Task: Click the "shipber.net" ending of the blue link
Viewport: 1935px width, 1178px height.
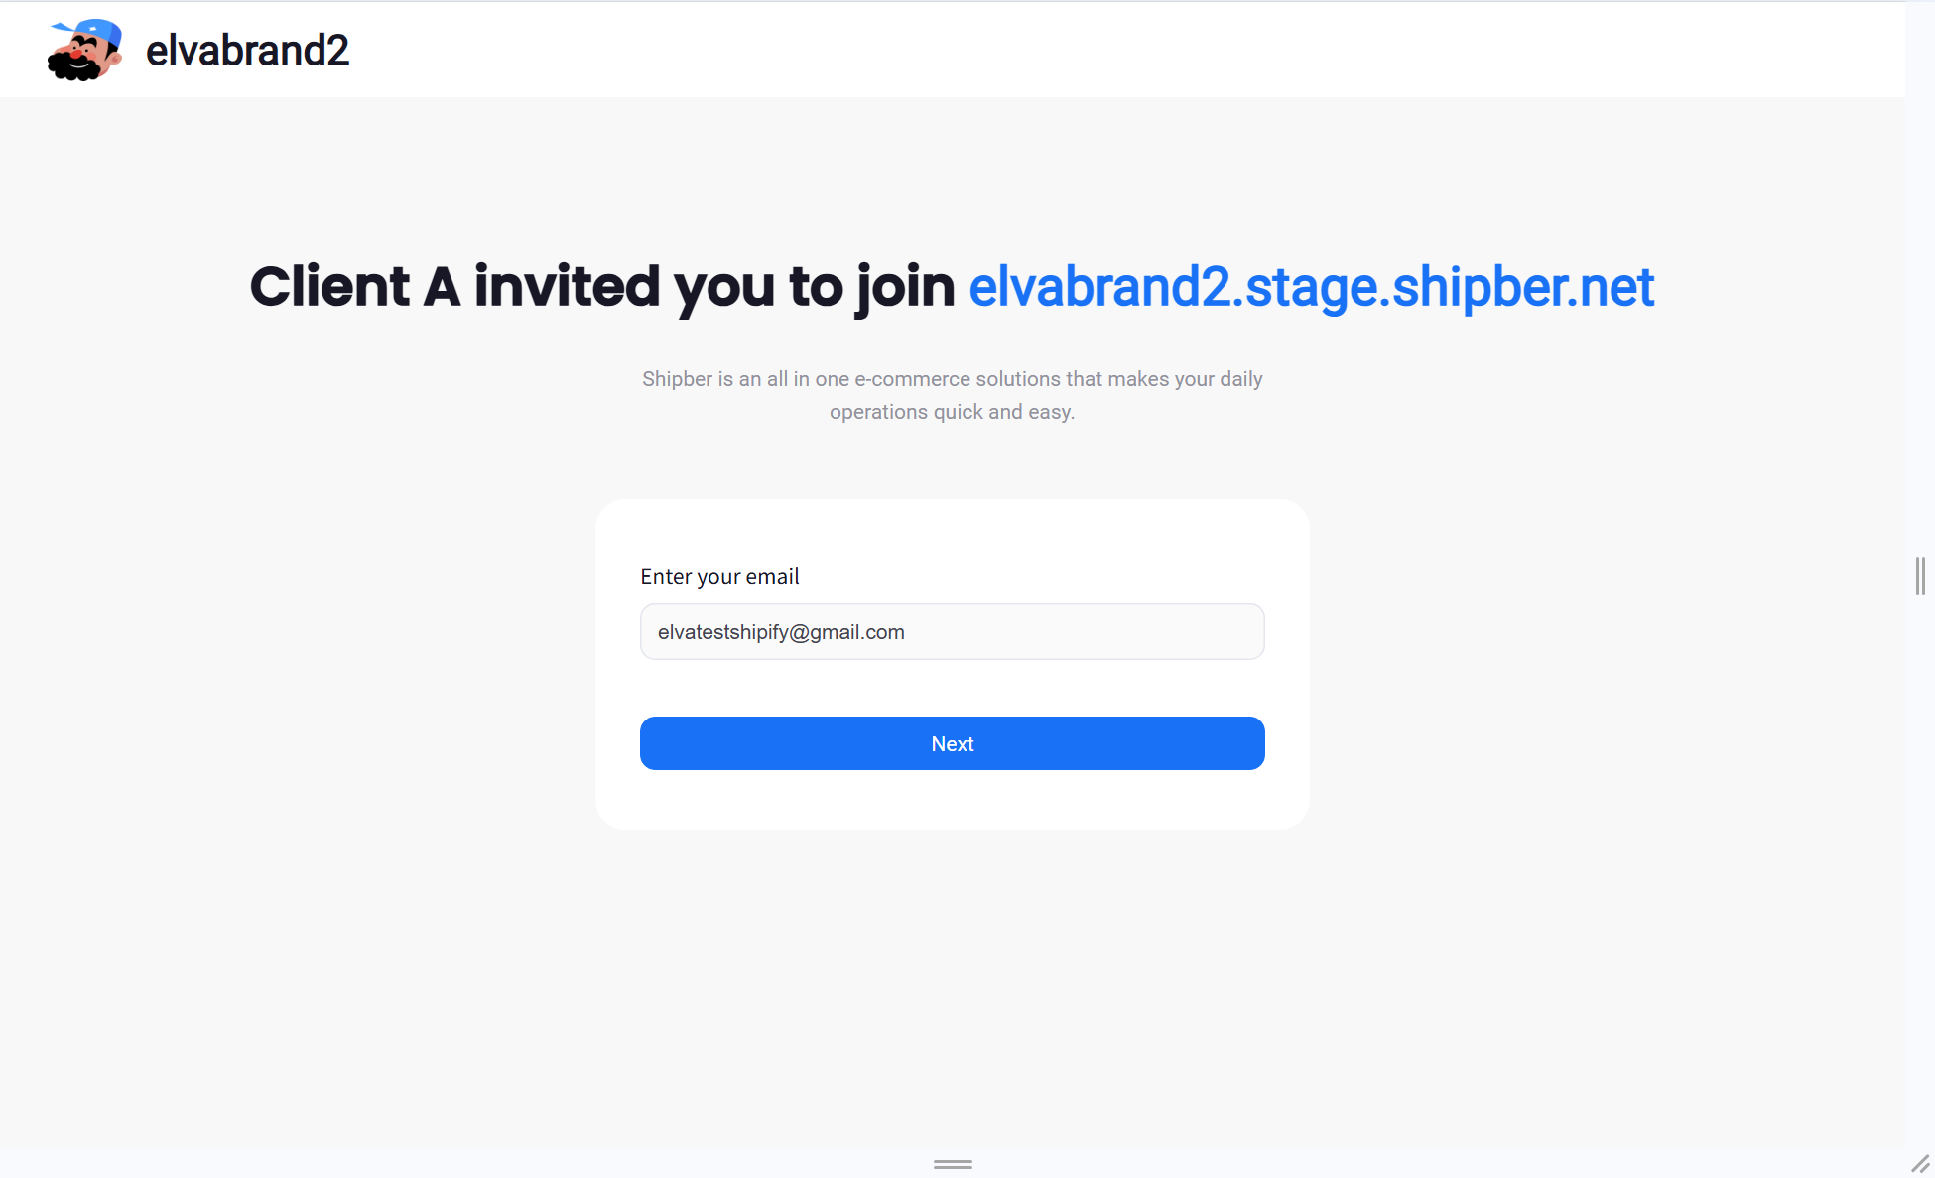Action: pyautogui.click(x=1523, y=287)
